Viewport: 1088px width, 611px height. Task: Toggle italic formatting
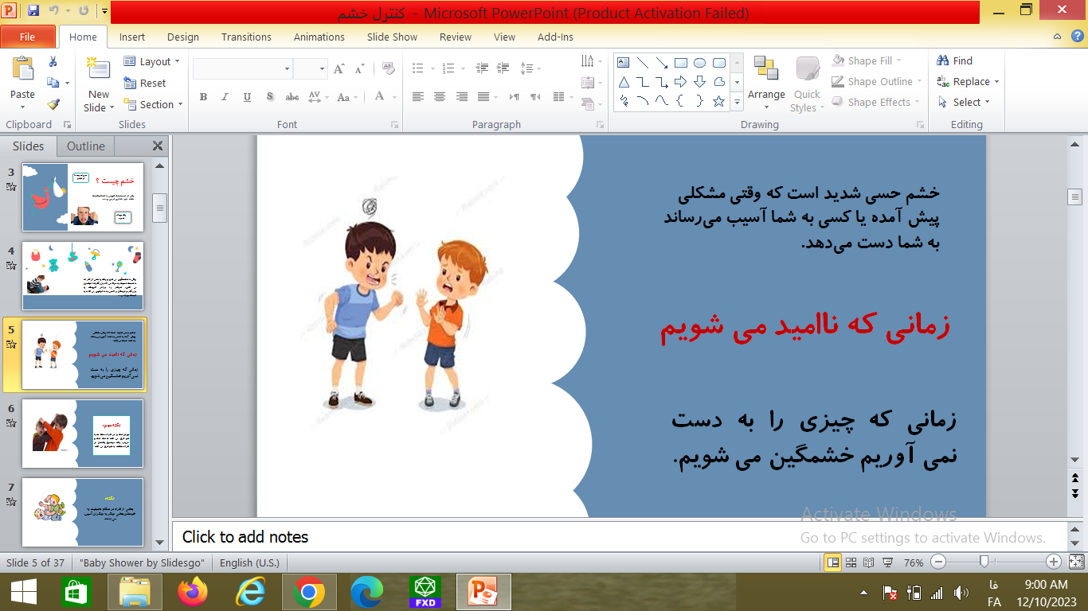click(225, 96)
